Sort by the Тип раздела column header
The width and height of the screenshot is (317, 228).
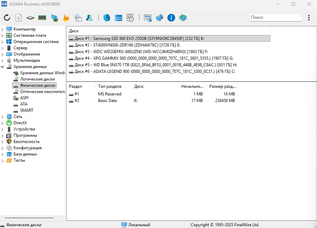tap(114, 86)
